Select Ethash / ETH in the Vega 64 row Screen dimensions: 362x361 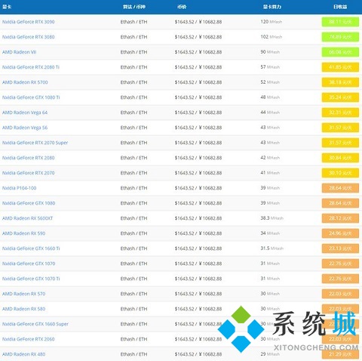click(133, 113)
